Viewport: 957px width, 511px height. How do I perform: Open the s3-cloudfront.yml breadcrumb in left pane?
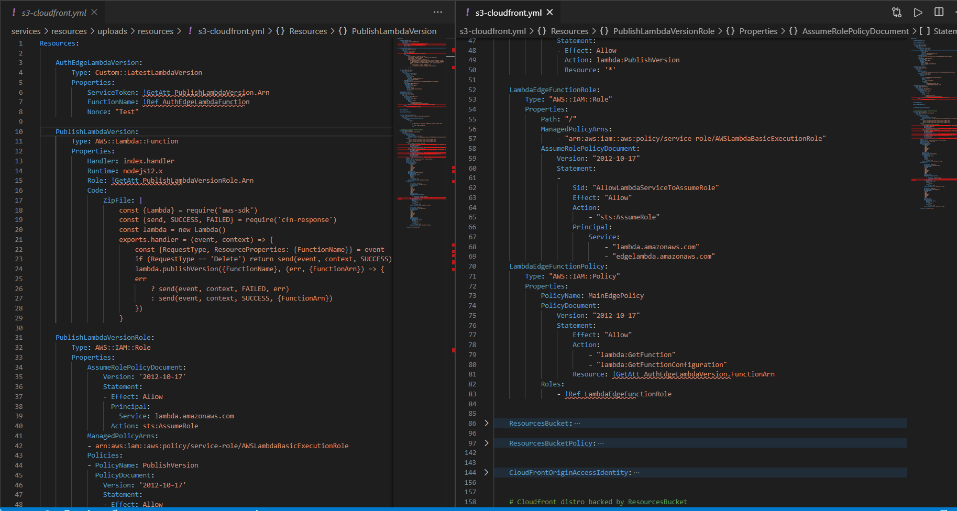[231, 31]
